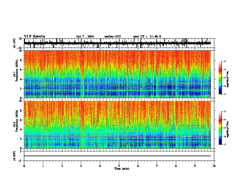
Task: Click ch.2 spectrogram frequency tick "2"
Action: (21, 139)
